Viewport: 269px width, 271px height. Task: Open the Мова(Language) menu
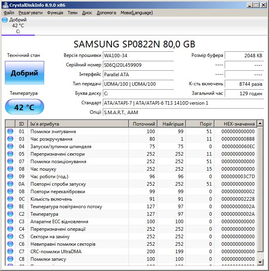pos(136,13)
